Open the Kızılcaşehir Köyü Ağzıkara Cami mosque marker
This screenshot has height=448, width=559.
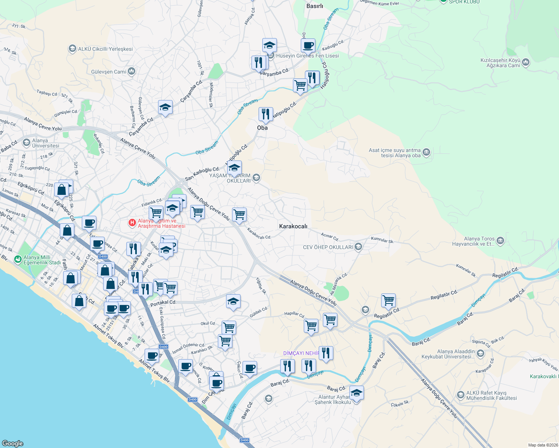(526, 62)
